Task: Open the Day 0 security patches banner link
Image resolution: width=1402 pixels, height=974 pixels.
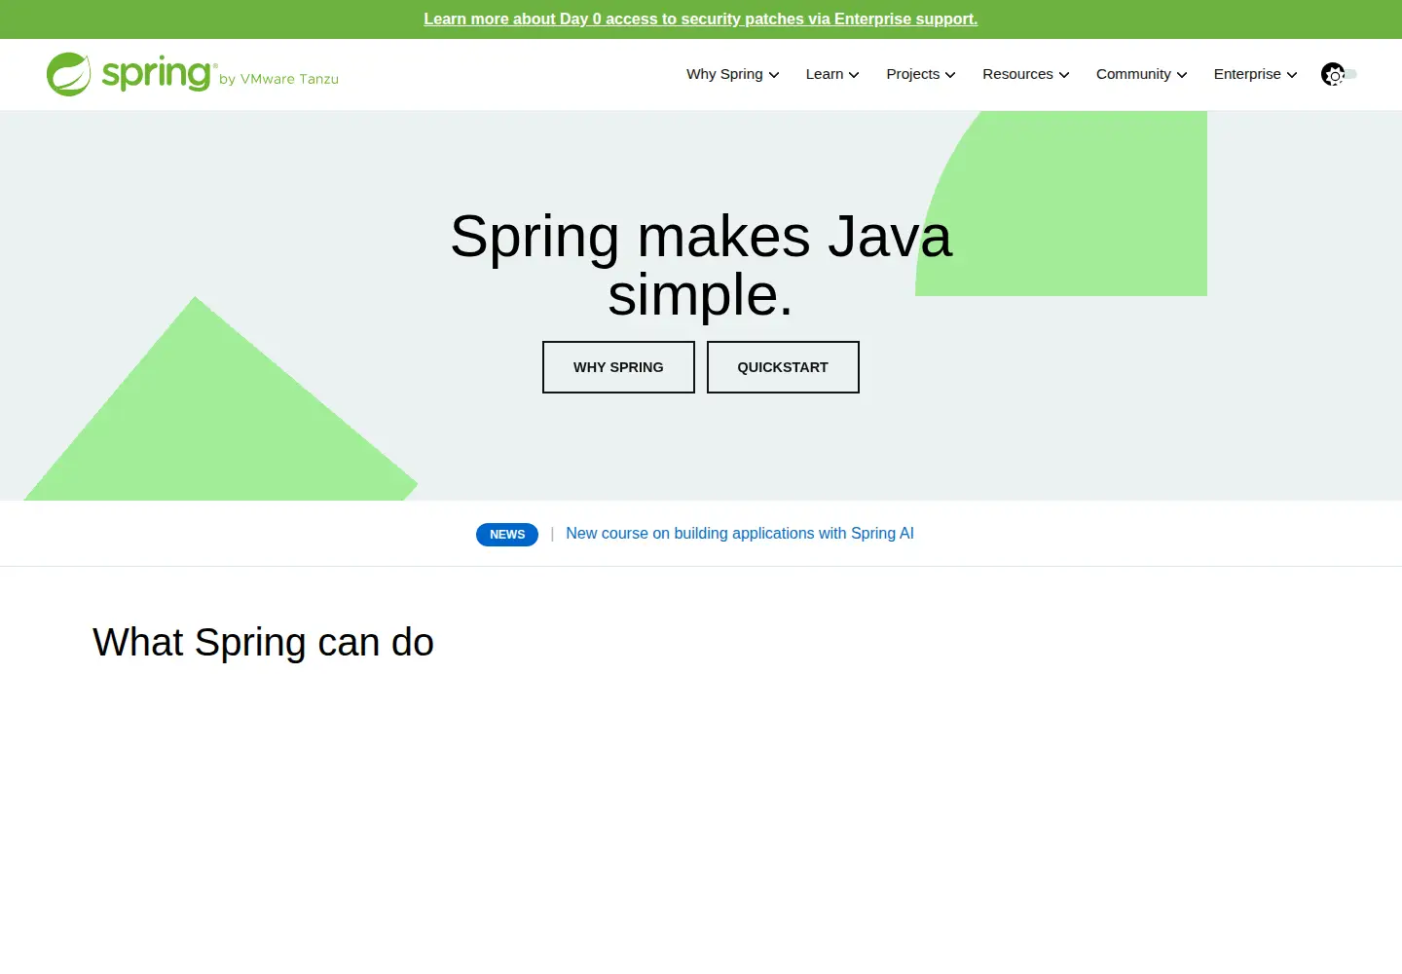Action: click(701, 19)
